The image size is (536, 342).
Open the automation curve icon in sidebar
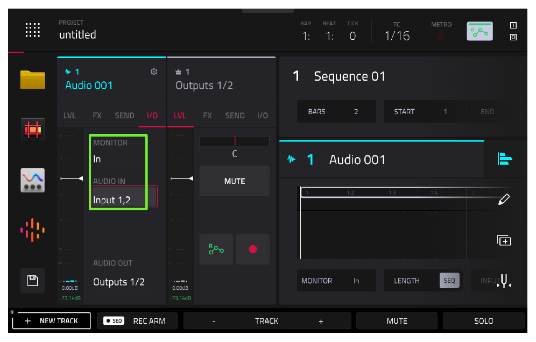click(x=32, y=180)
